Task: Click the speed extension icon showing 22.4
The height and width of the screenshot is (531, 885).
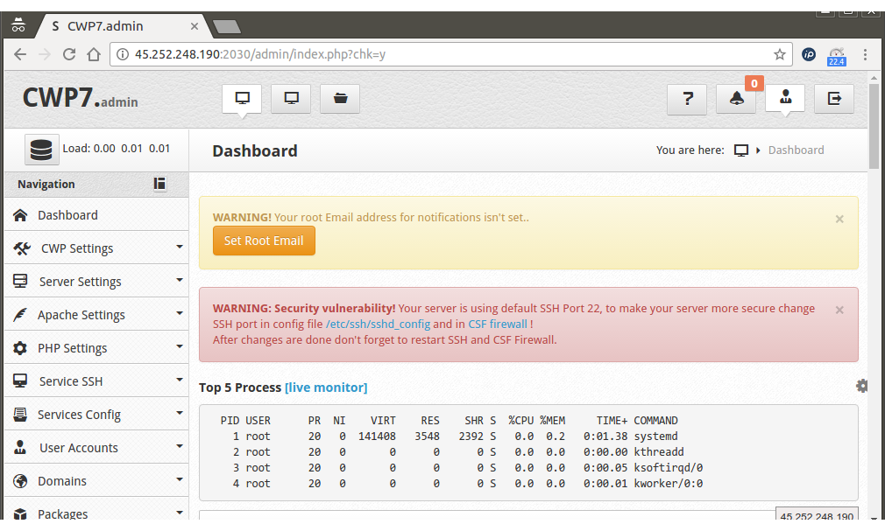Action: pos(837,56)
